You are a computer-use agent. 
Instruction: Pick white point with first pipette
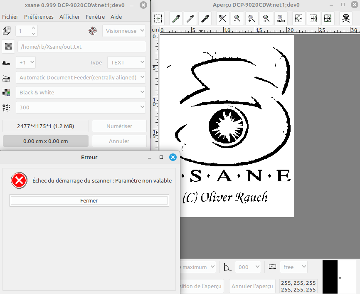pos(176,18)
